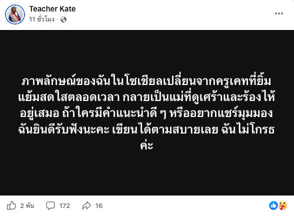Click the globe public privacy icon

point(63,19)
